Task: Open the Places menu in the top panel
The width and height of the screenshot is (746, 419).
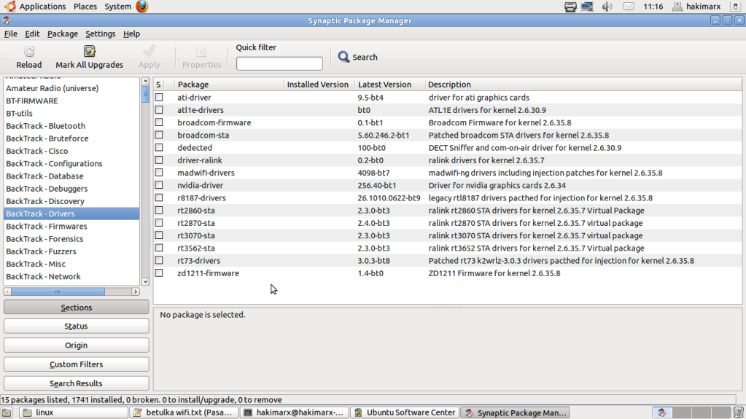Action: (x=85, y=7)
